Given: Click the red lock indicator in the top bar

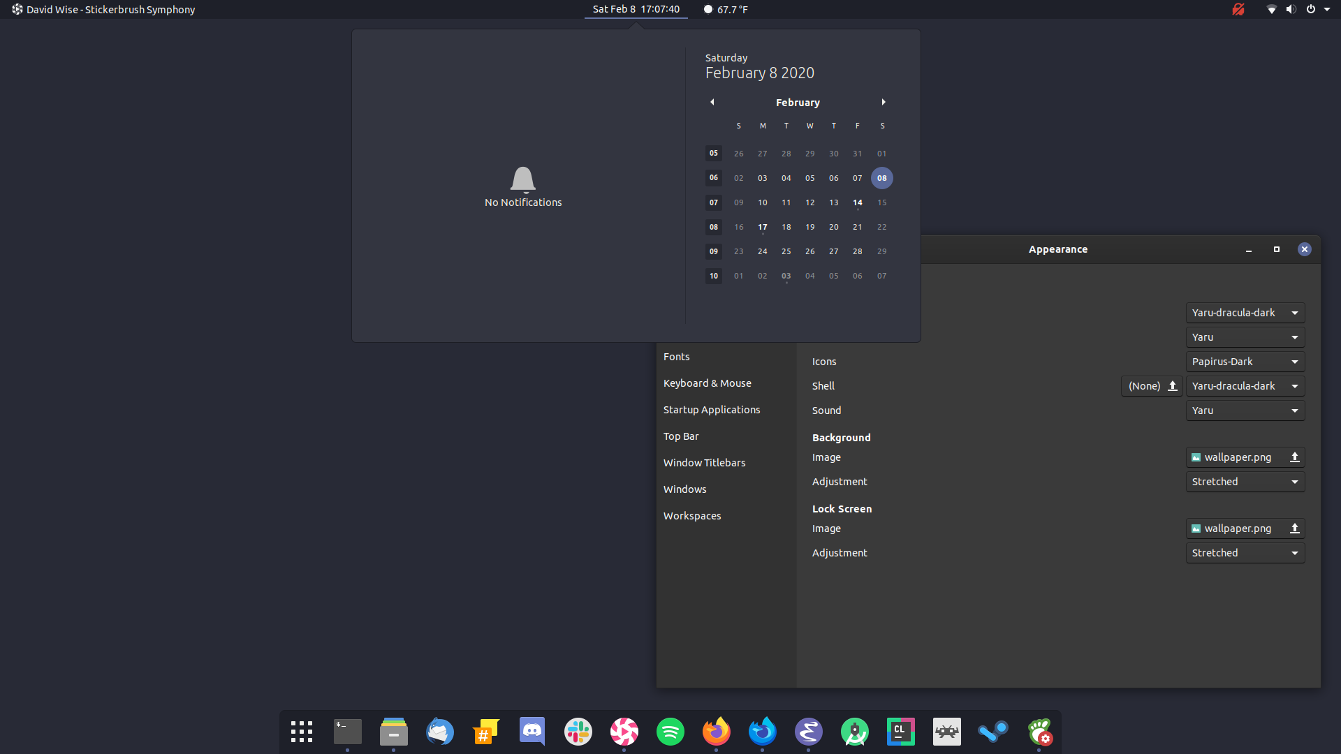Looking at the screenshot, I should 1238,9.
